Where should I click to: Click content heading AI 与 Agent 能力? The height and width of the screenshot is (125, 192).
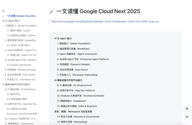click(63, 38)
